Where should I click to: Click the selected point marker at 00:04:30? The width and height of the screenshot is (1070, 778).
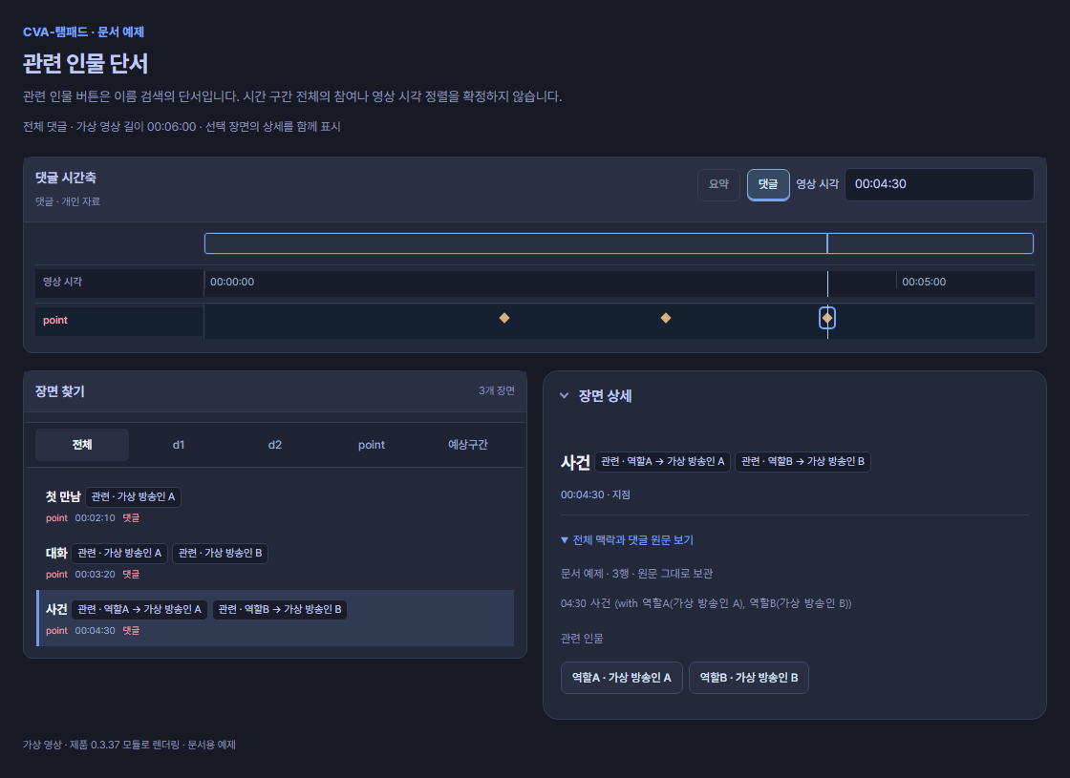(827, 318)
